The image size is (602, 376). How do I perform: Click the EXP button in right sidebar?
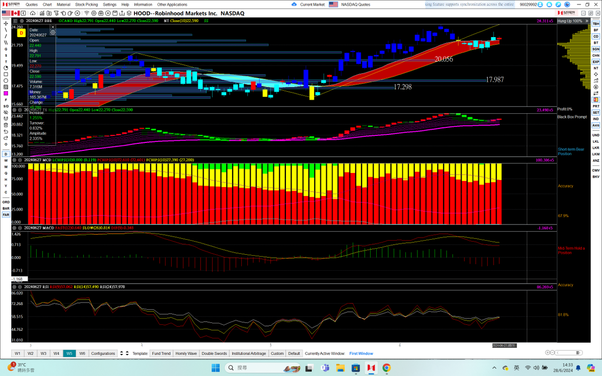click(595, 62)
